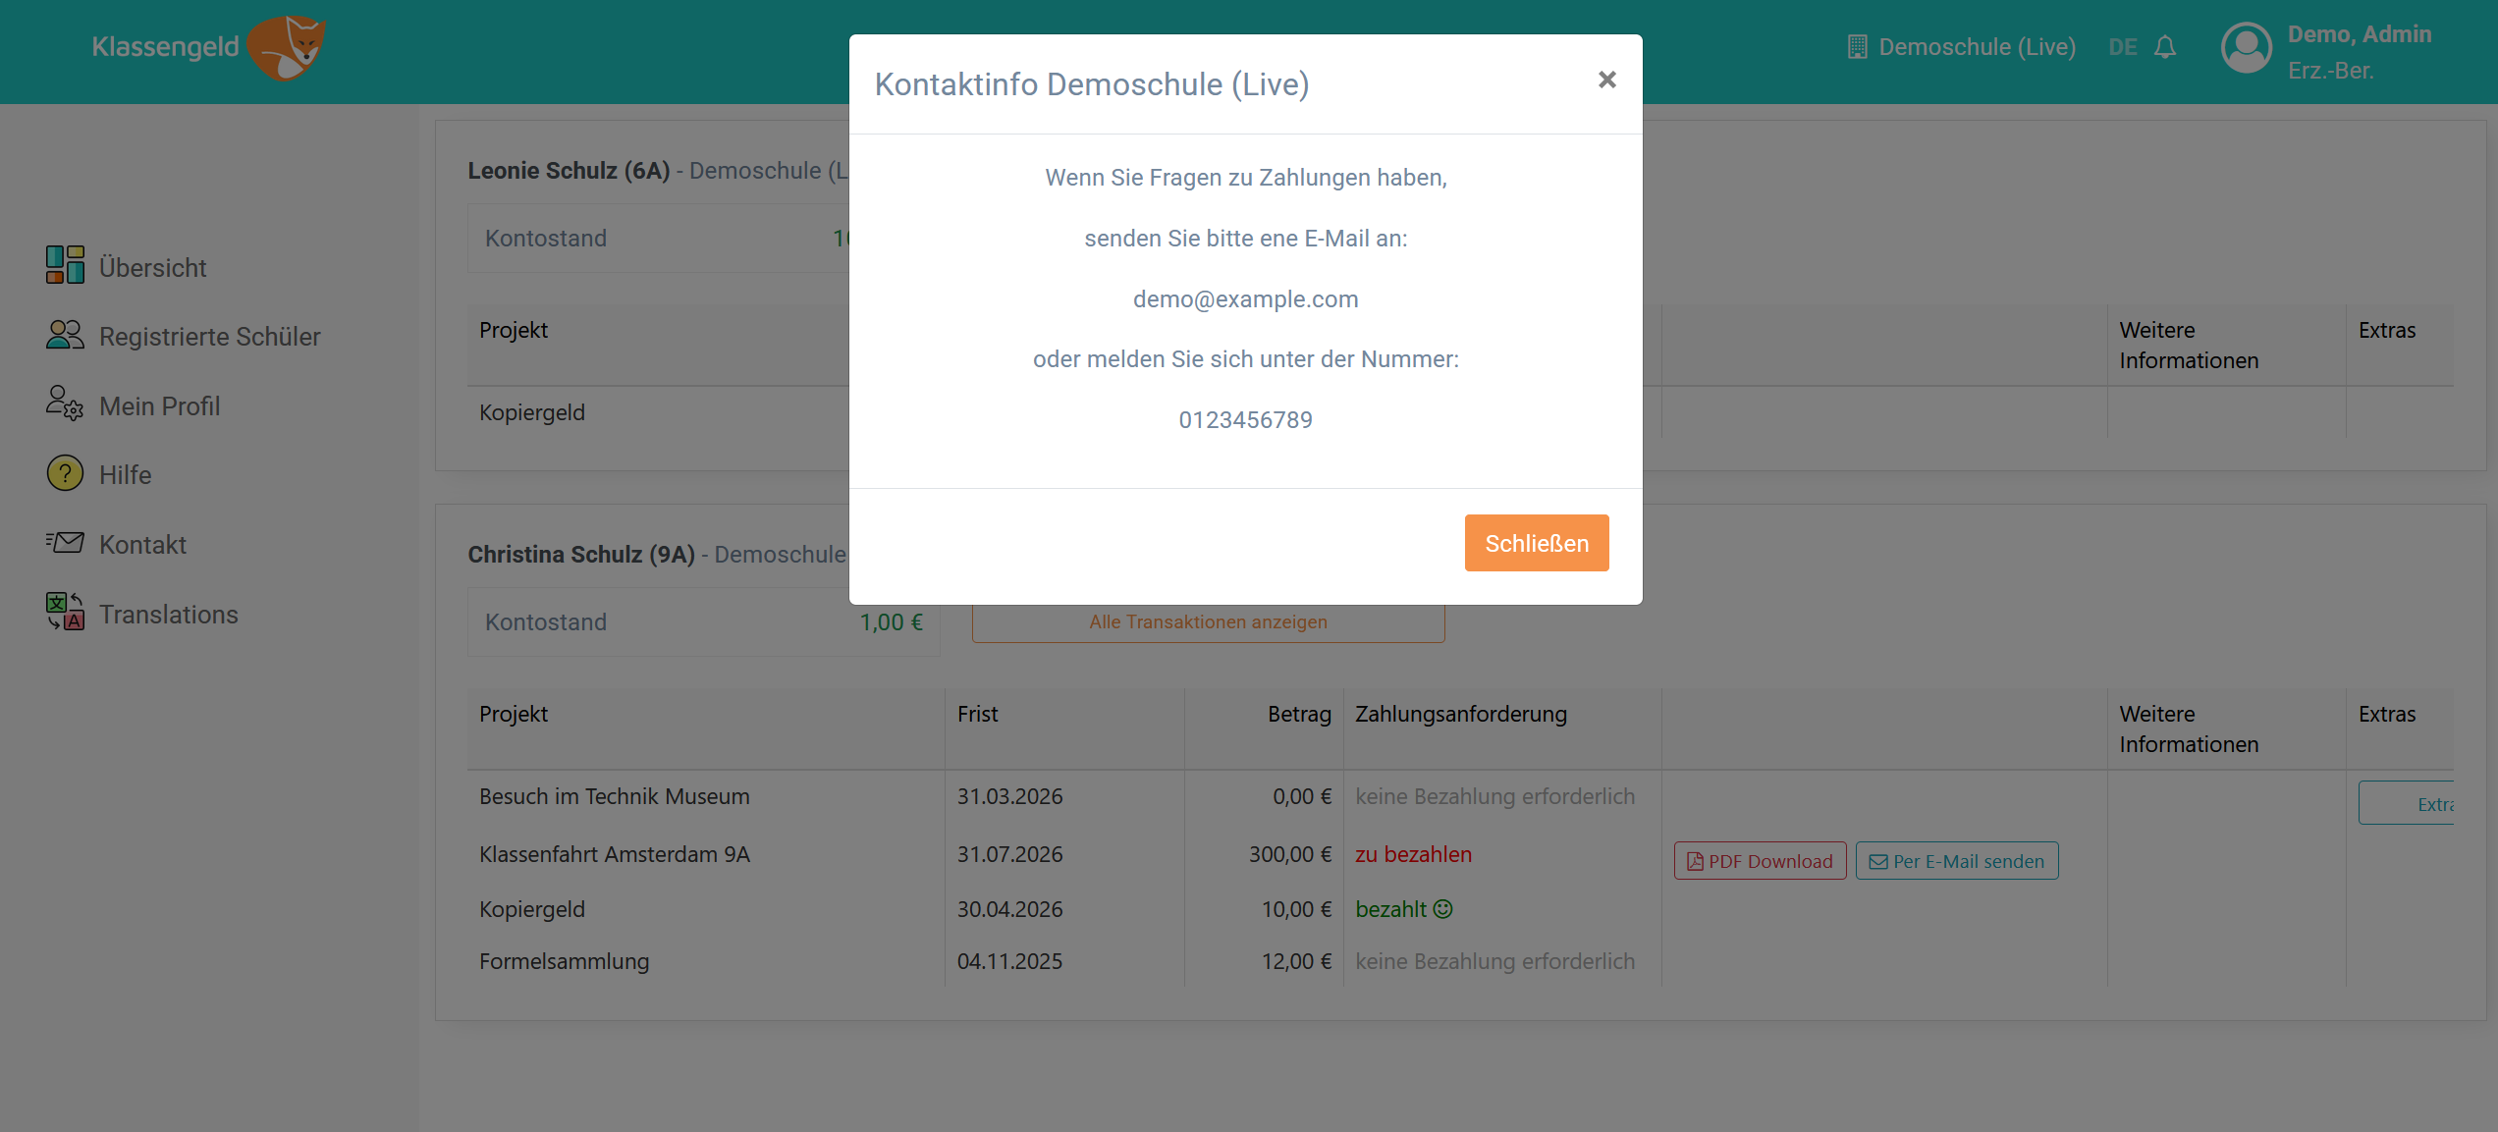Click the user avatar icon
The width and height of the screenshot is (2498, 1132).
click(x=2247, y=48)
